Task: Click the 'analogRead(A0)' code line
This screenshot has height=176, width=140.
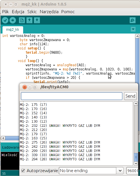Action: point(56,65)
